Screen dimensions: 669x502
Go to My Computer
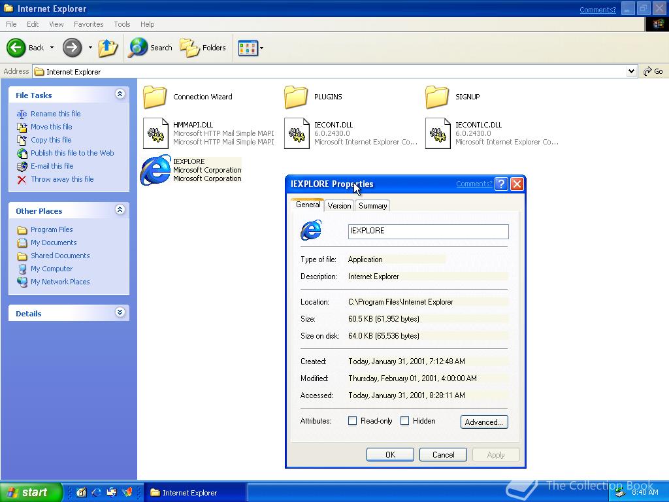click(x=52, y=269)
